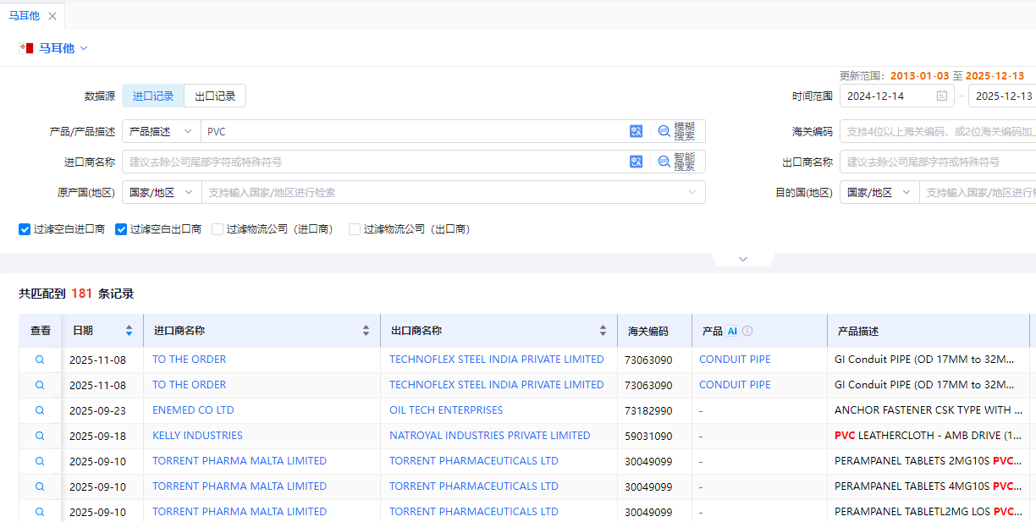Collapse the filter panel with the center chevron
The image size is (1036, 522).
[742, 259]
